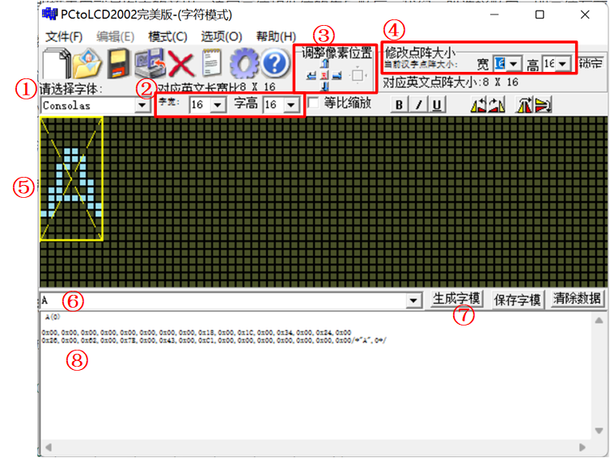
Task: Click the last triangle flip icon on the right
Action: tap(543, 105)
